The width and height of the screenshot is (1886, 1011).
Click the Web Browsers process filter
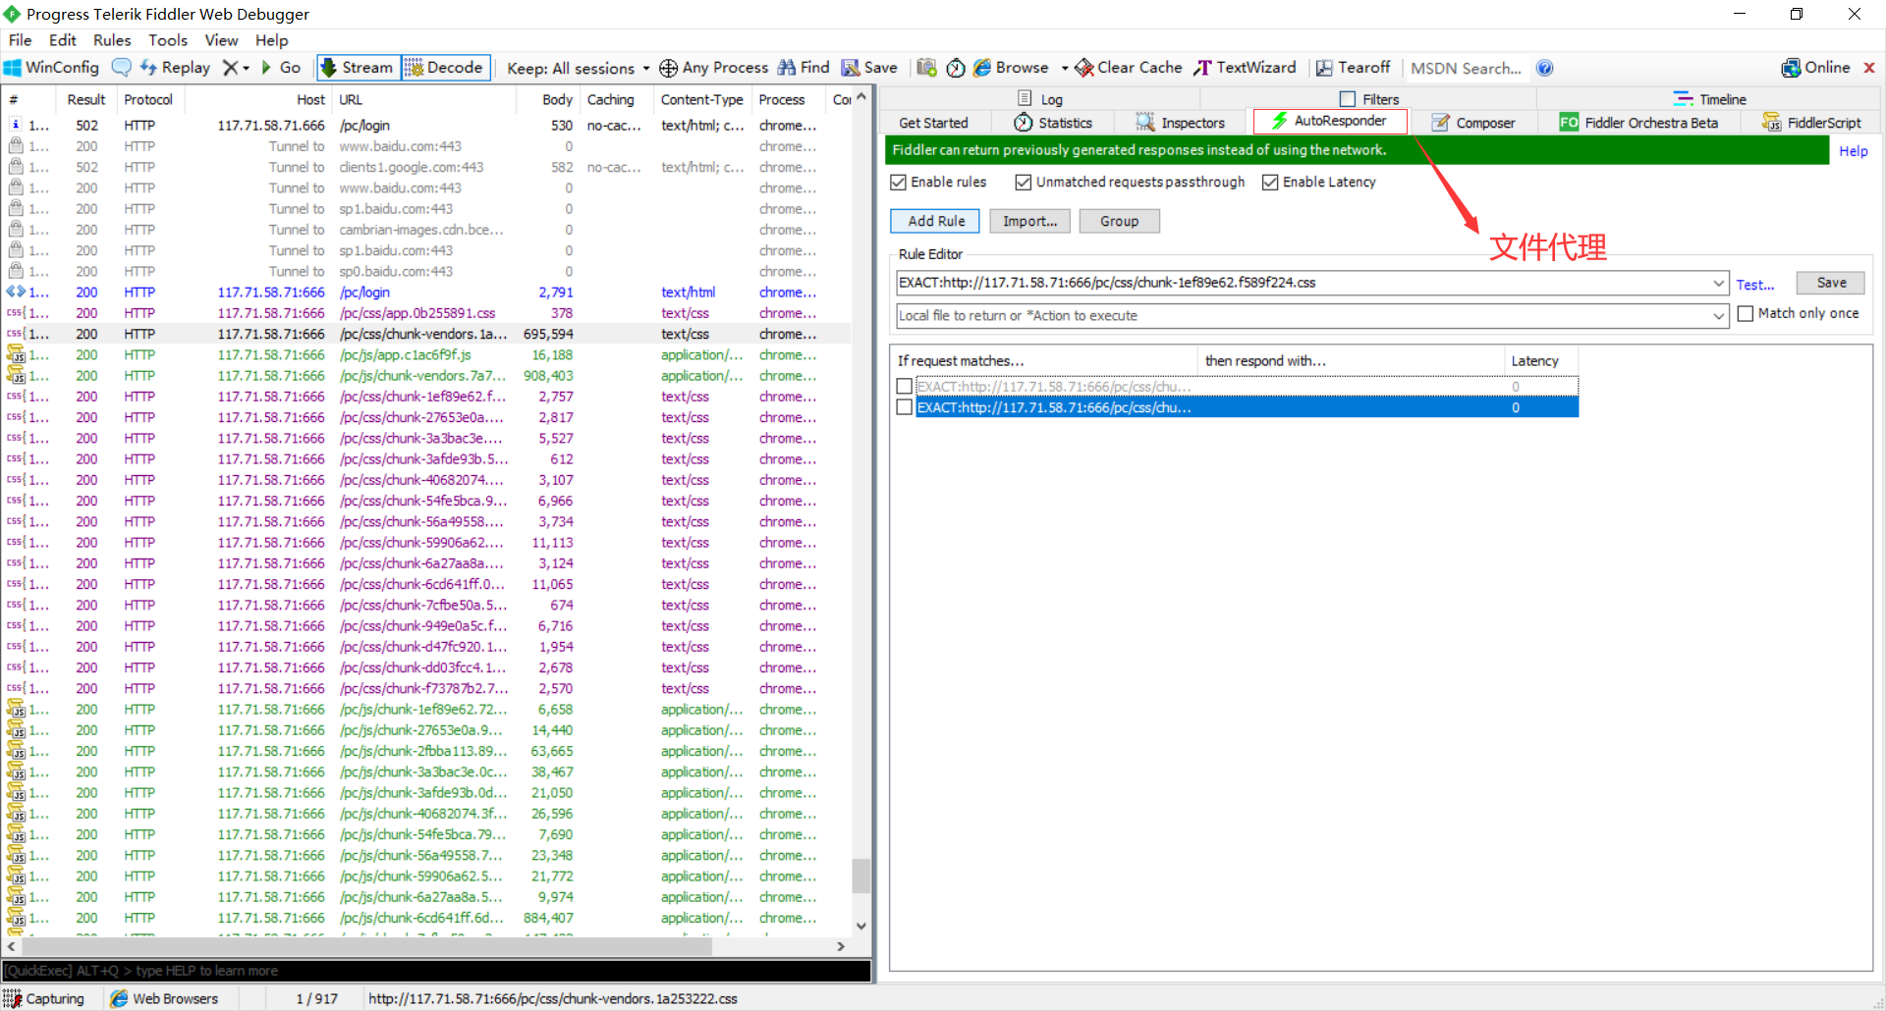[x=165, y=998]
